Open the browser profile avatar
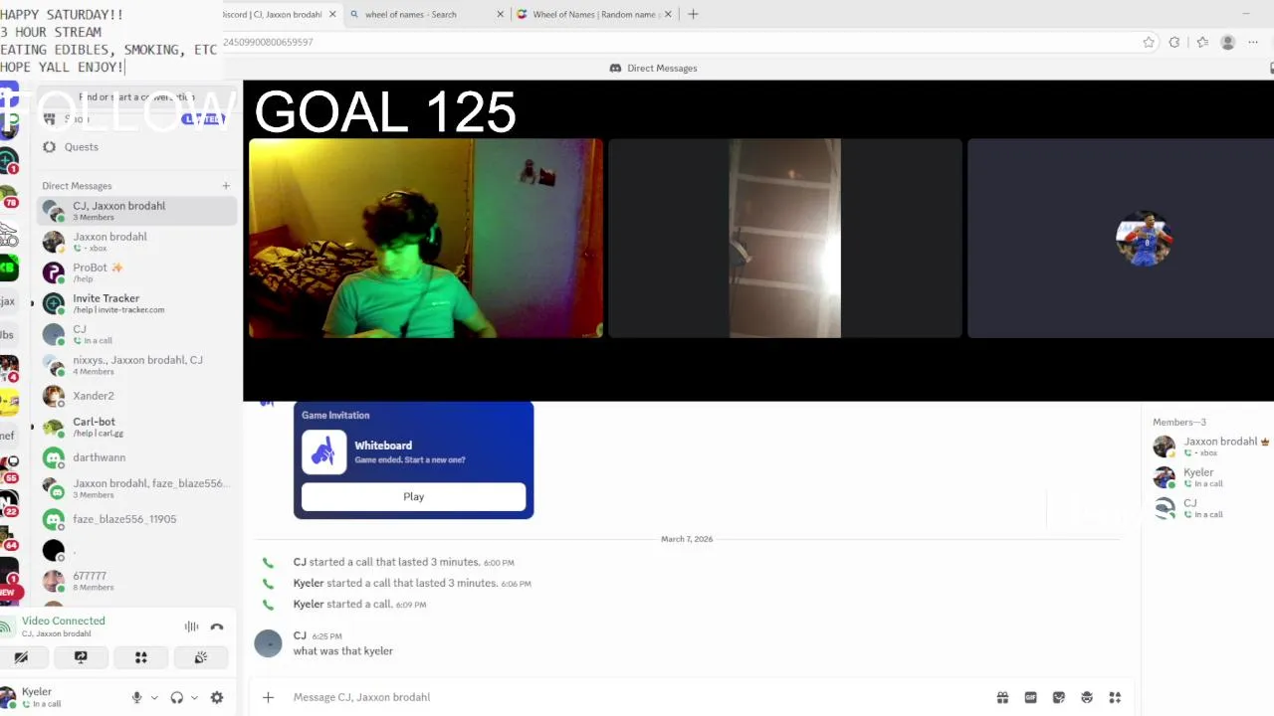The height and width of the screenshot is (716, 1274). pos(1227,42)
